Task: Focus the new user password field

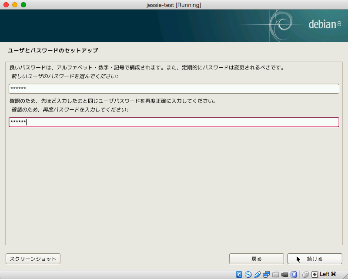Action: [174, 89]
